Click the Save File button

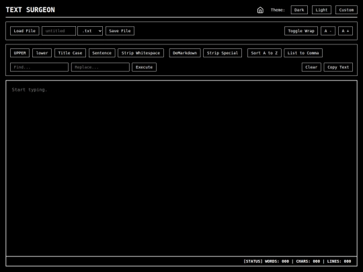[x=120, y=31]
